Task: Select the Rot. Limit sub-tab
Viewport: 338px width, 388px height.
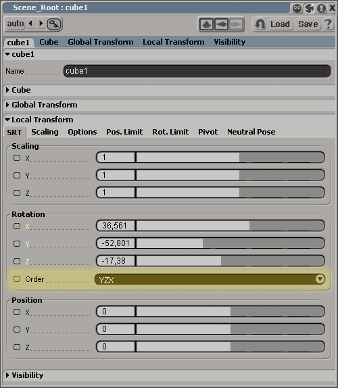Action: [x=170, y=132]
